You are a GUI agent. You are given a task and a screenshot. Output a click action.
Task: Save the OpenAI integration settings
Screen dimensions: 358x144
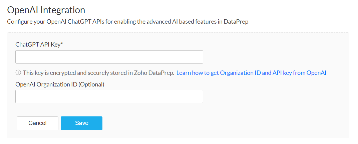click(x=81, y=123)
